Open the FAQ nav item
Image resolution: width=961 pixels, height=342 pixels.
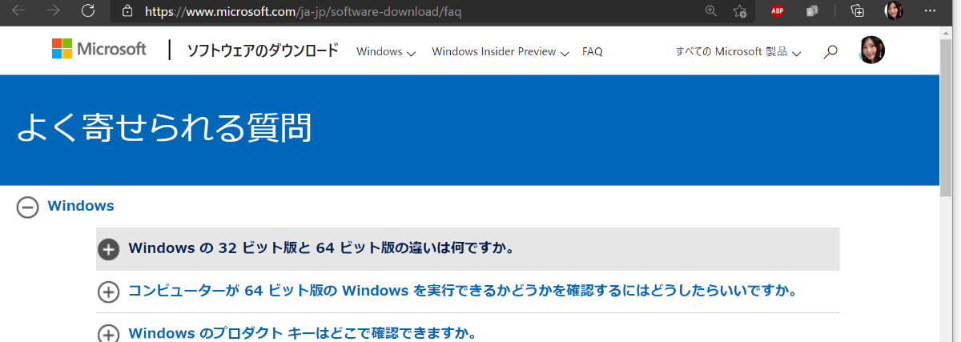pyautogui.click(x=593, y=52)
